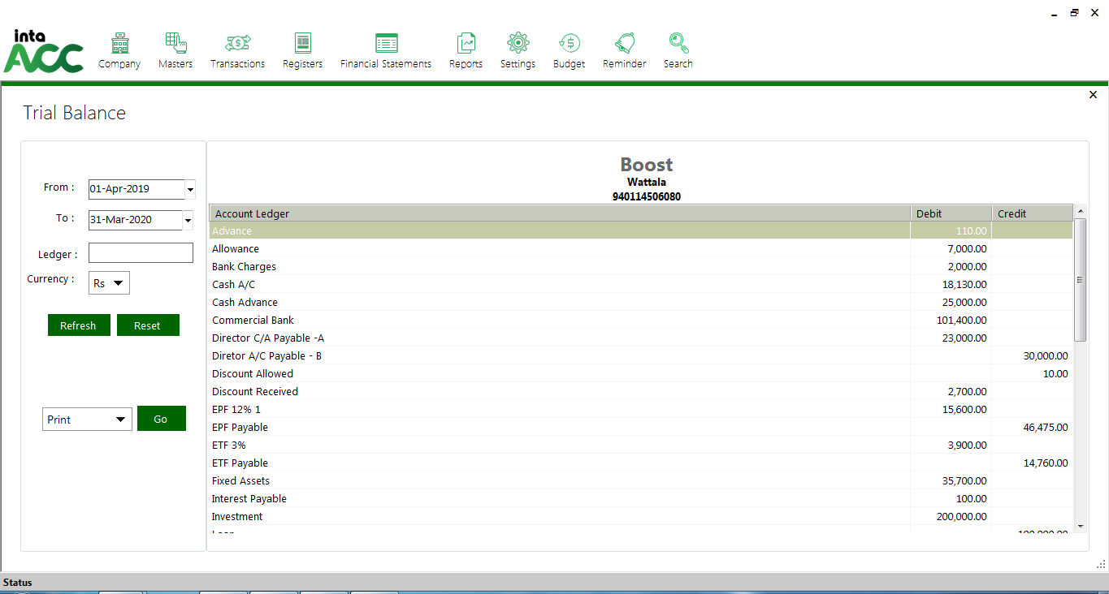Click the Go button
The height and width of the screenshot is (594, 1109).
[x=161, y=419]
